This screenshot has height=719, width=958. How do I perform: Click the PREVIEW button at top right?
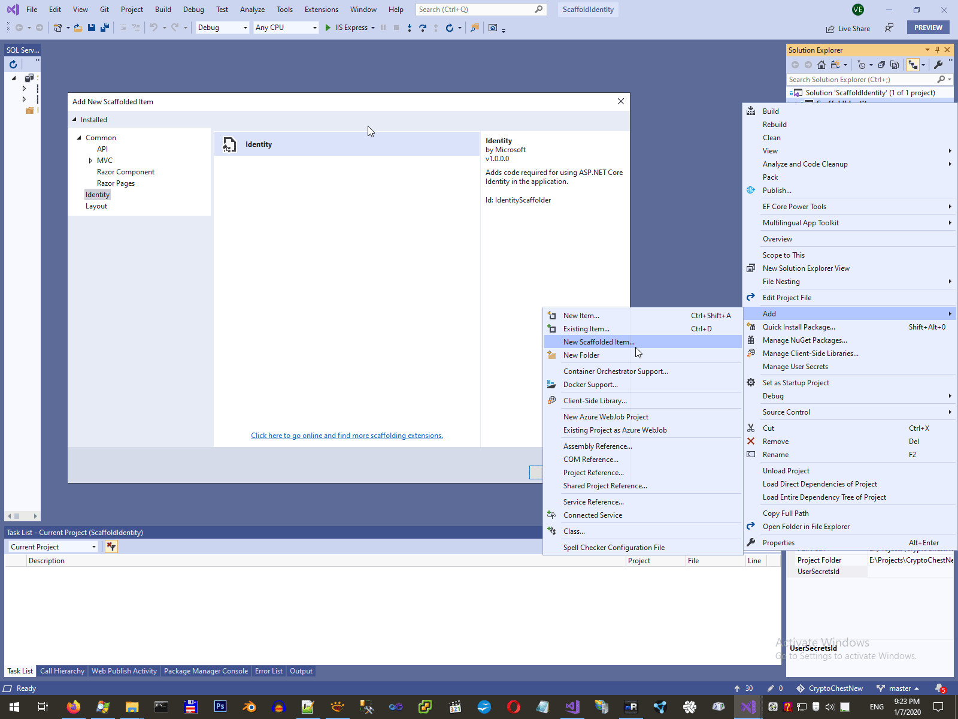928,28
